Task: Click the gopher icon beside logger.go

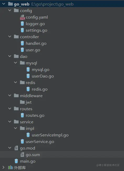Action: point(22,24)
